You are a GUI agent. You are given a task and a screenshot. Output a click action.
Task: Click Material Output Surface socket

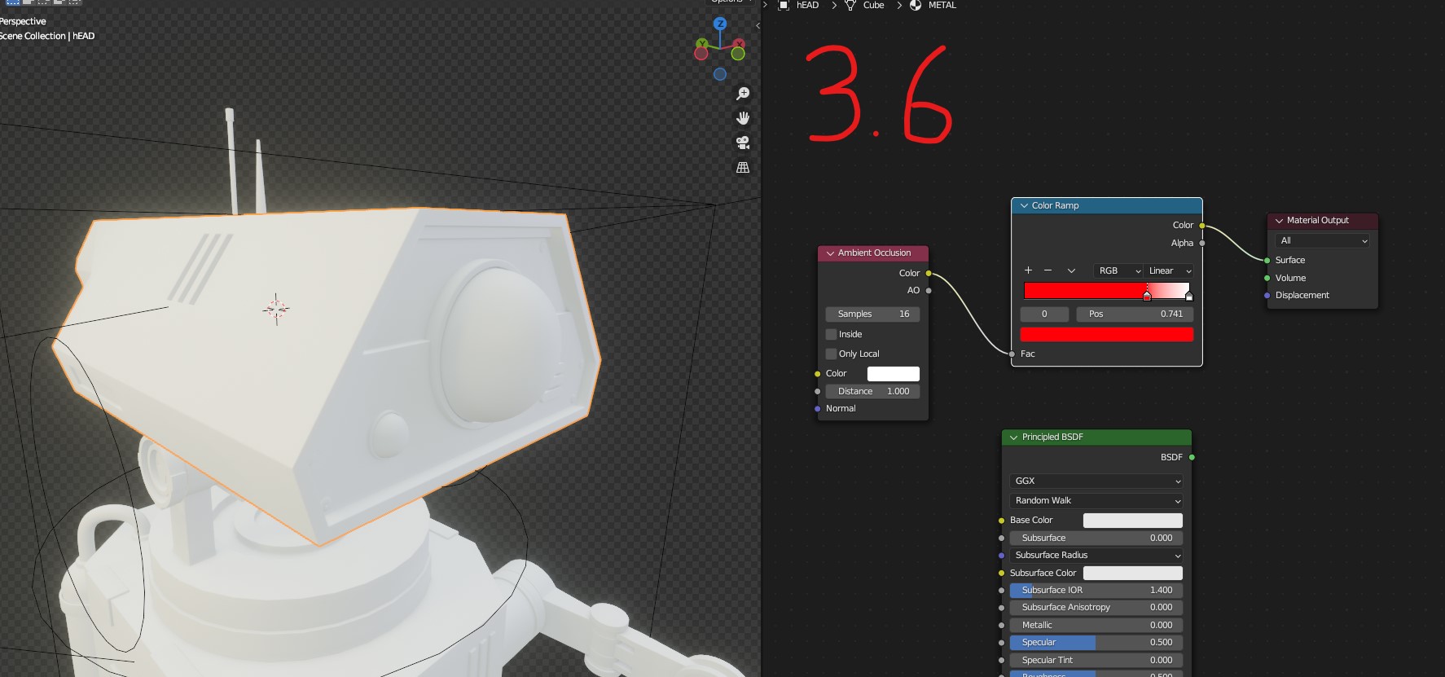click(1267, 260)
